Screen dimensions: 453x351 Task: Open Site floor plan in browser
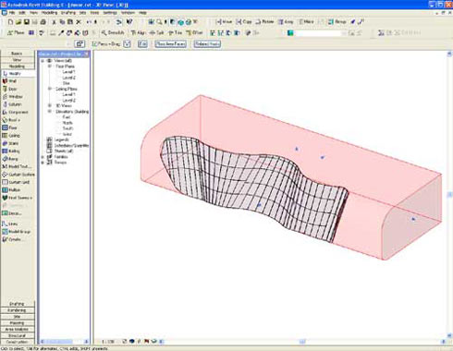coord(67,83)
